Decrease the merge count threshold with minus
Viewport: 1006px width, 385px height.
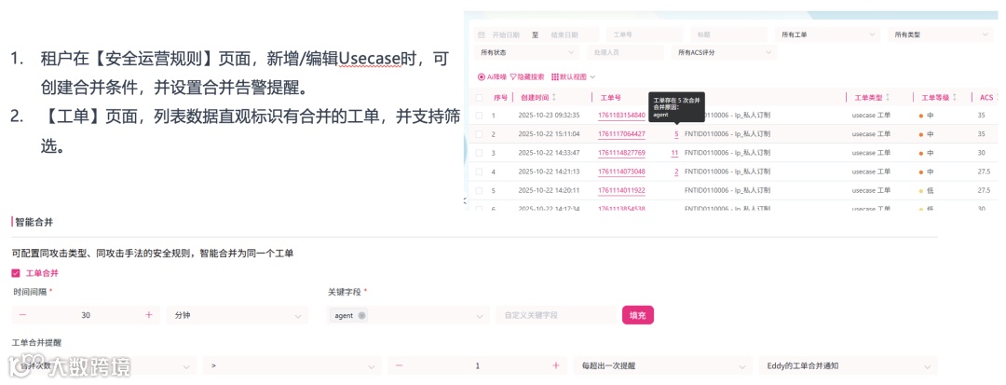point(399,365)
